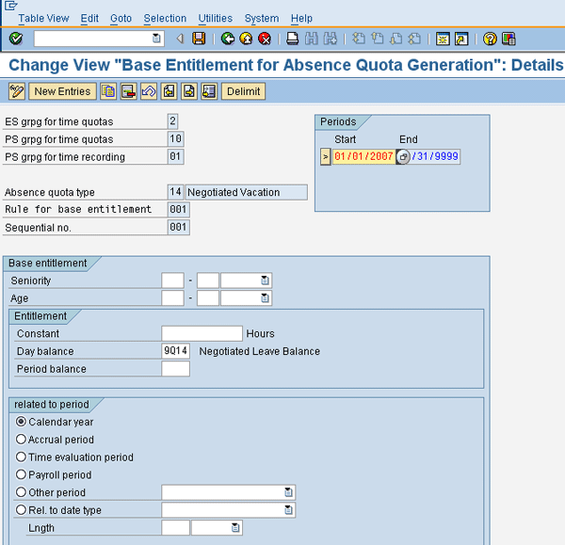
Task: Click the New Entries button
Action: pos(62,91)
